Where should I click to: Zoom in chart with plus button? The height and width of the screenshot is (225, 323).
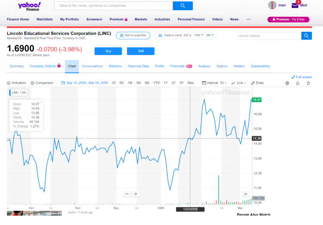point(136,194)
